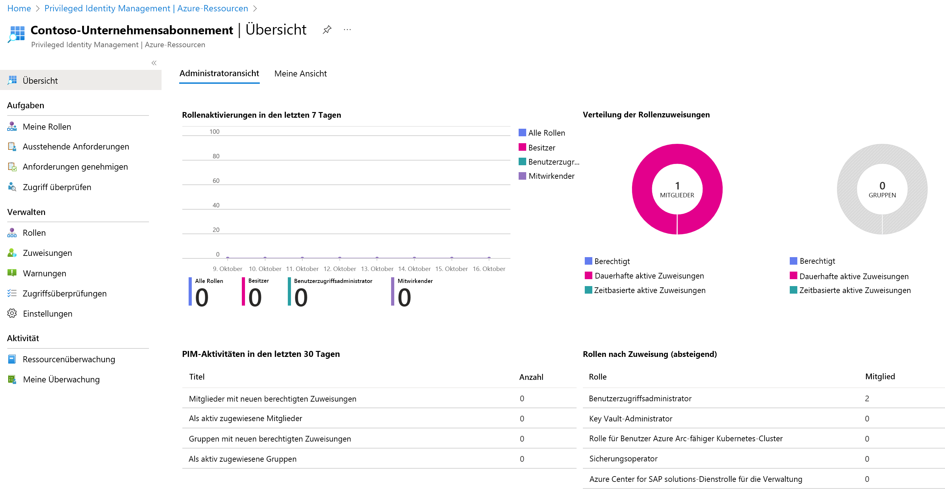The image size is (945, 496).
Task: Click 'Als aktiv zugewiesene Mitglieder' row
Action: coord(379,419)
